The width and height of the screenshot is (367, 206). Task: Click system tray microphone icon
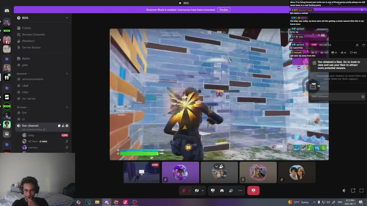tap(319, 202)
